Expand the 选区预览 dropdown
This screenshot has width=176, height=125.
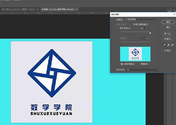click(x=142, y=70)
